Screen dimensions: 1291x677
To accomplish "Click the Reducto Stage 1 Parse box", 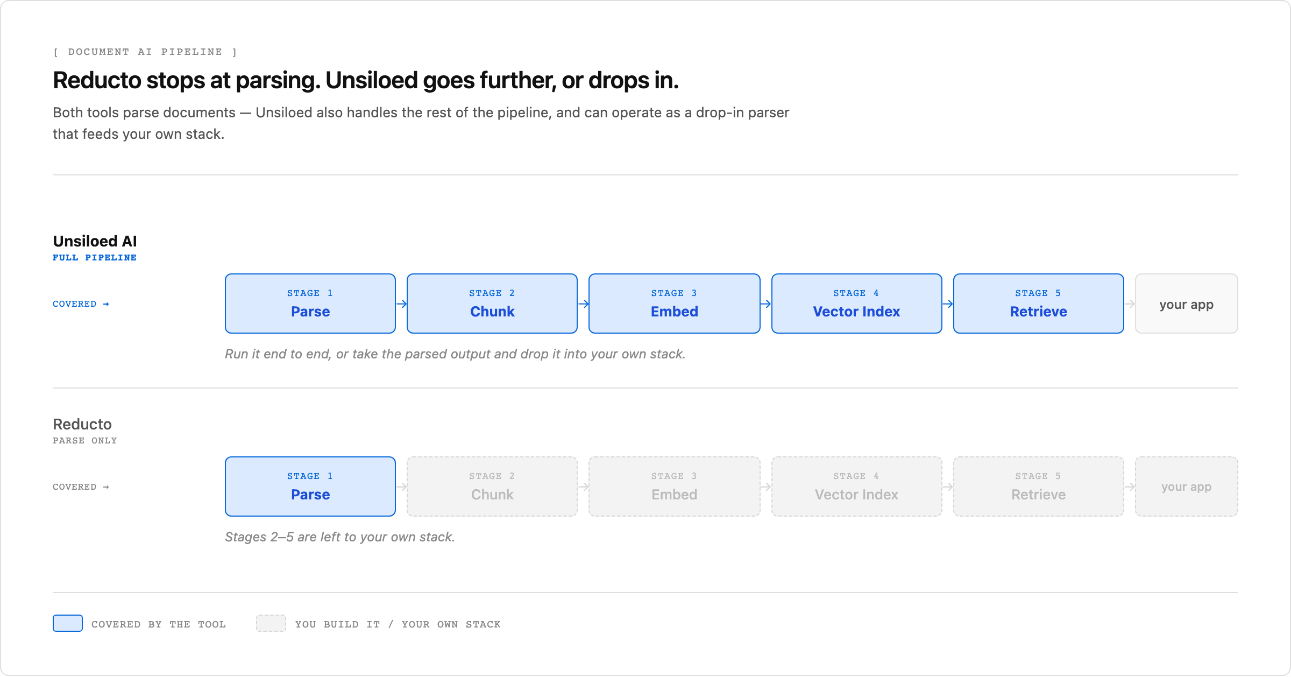I will pos(310,486).
